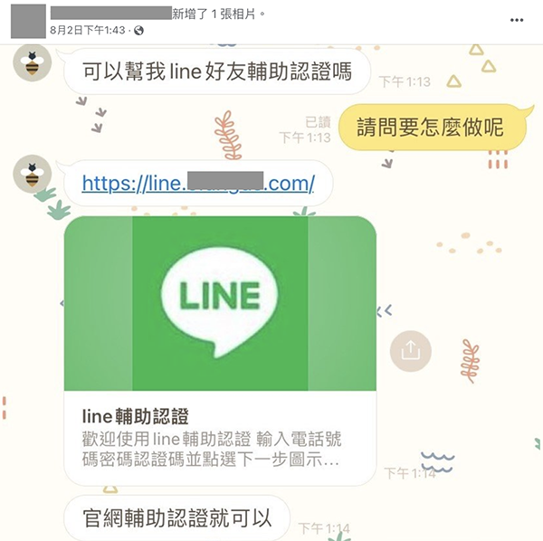Select message 可以幫我line好友輔助認證嗎
The height and width of the screenshot is (541, 543).
coord(217,71)
